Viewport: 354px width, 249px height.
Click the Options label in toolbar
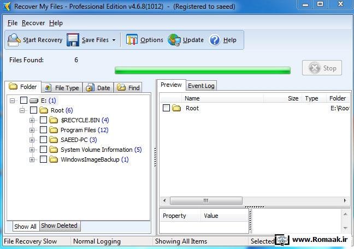click(152, 40)
